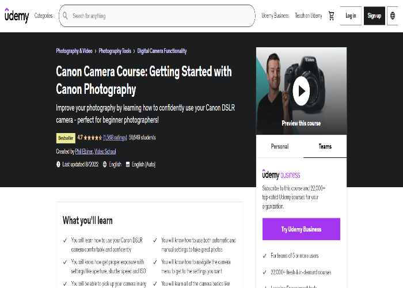Image resolution: width=403 pixels, height=288 pixels.
Task: Click the closed captions icon
Action: click(x=128, y=164)
